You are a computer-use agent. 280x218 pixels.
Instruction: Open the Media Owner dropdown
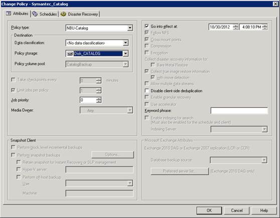coord(130,110)
